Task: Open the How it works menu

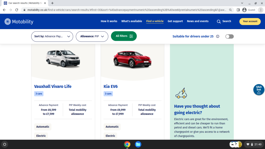Action: 109,21
